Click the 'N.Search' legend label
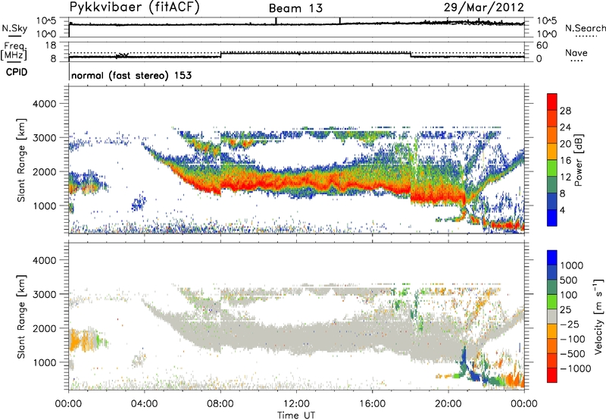This screenshot has height=420, width=606. tap(585, 28)
